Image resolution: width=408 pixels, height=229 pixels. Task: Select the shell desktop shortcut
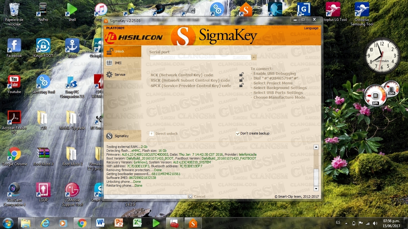click(x=72, y=12)
